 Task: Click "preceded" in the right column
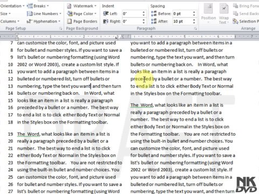(141, 79)
